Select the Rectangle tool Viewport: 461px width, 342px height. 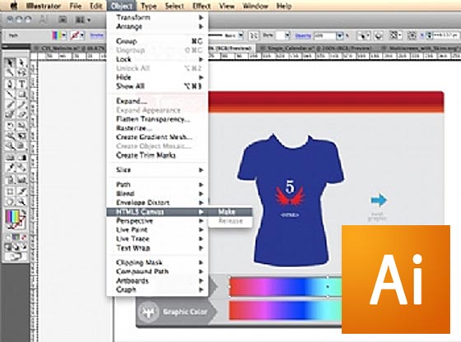pyautogui.click(x=21, y=95)
